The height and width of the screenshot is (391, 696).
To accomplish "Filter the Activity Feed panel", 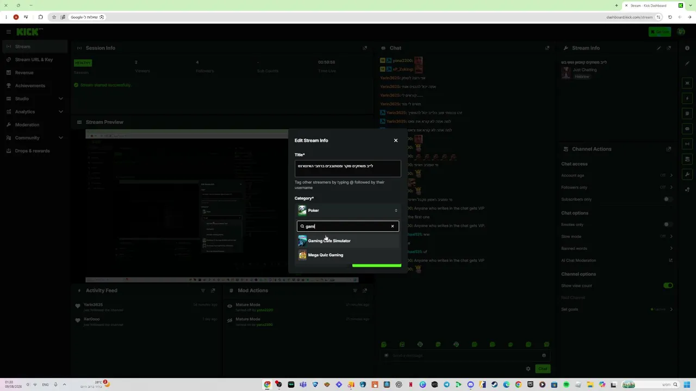I will (x=203, y=291).
